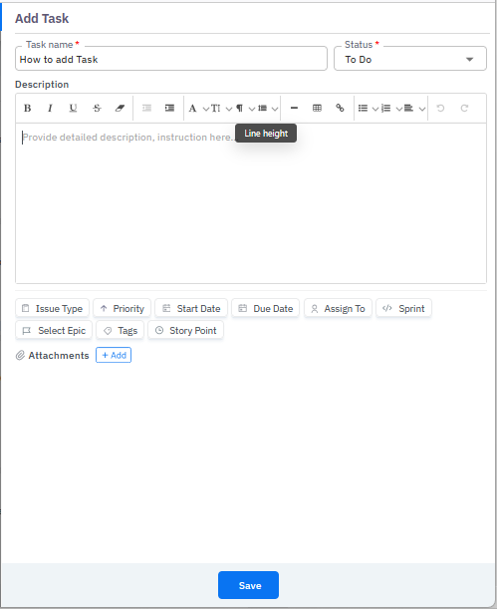Click the Issue Type button
The height and width of the screenshot is (609, 497).
point(53,308)
